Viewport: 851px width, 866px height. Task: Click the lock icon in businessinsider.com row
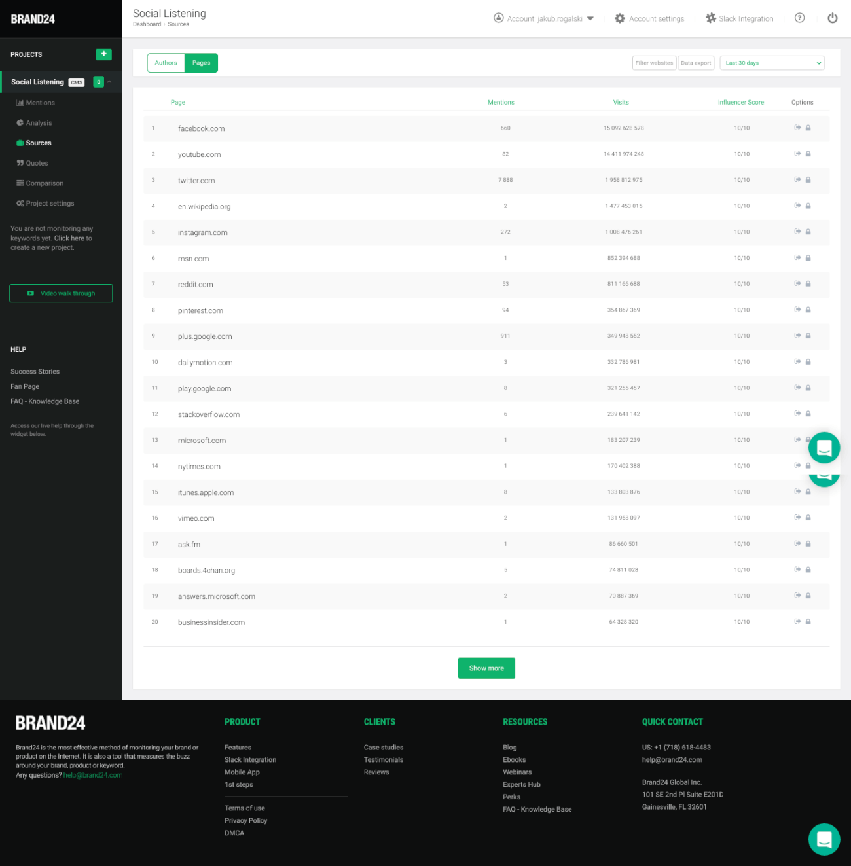pos(808,622)
